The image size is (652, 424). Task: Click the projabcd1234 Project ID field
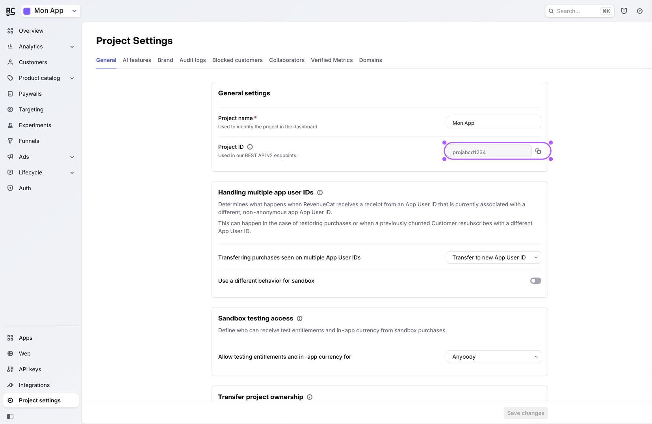489,152
